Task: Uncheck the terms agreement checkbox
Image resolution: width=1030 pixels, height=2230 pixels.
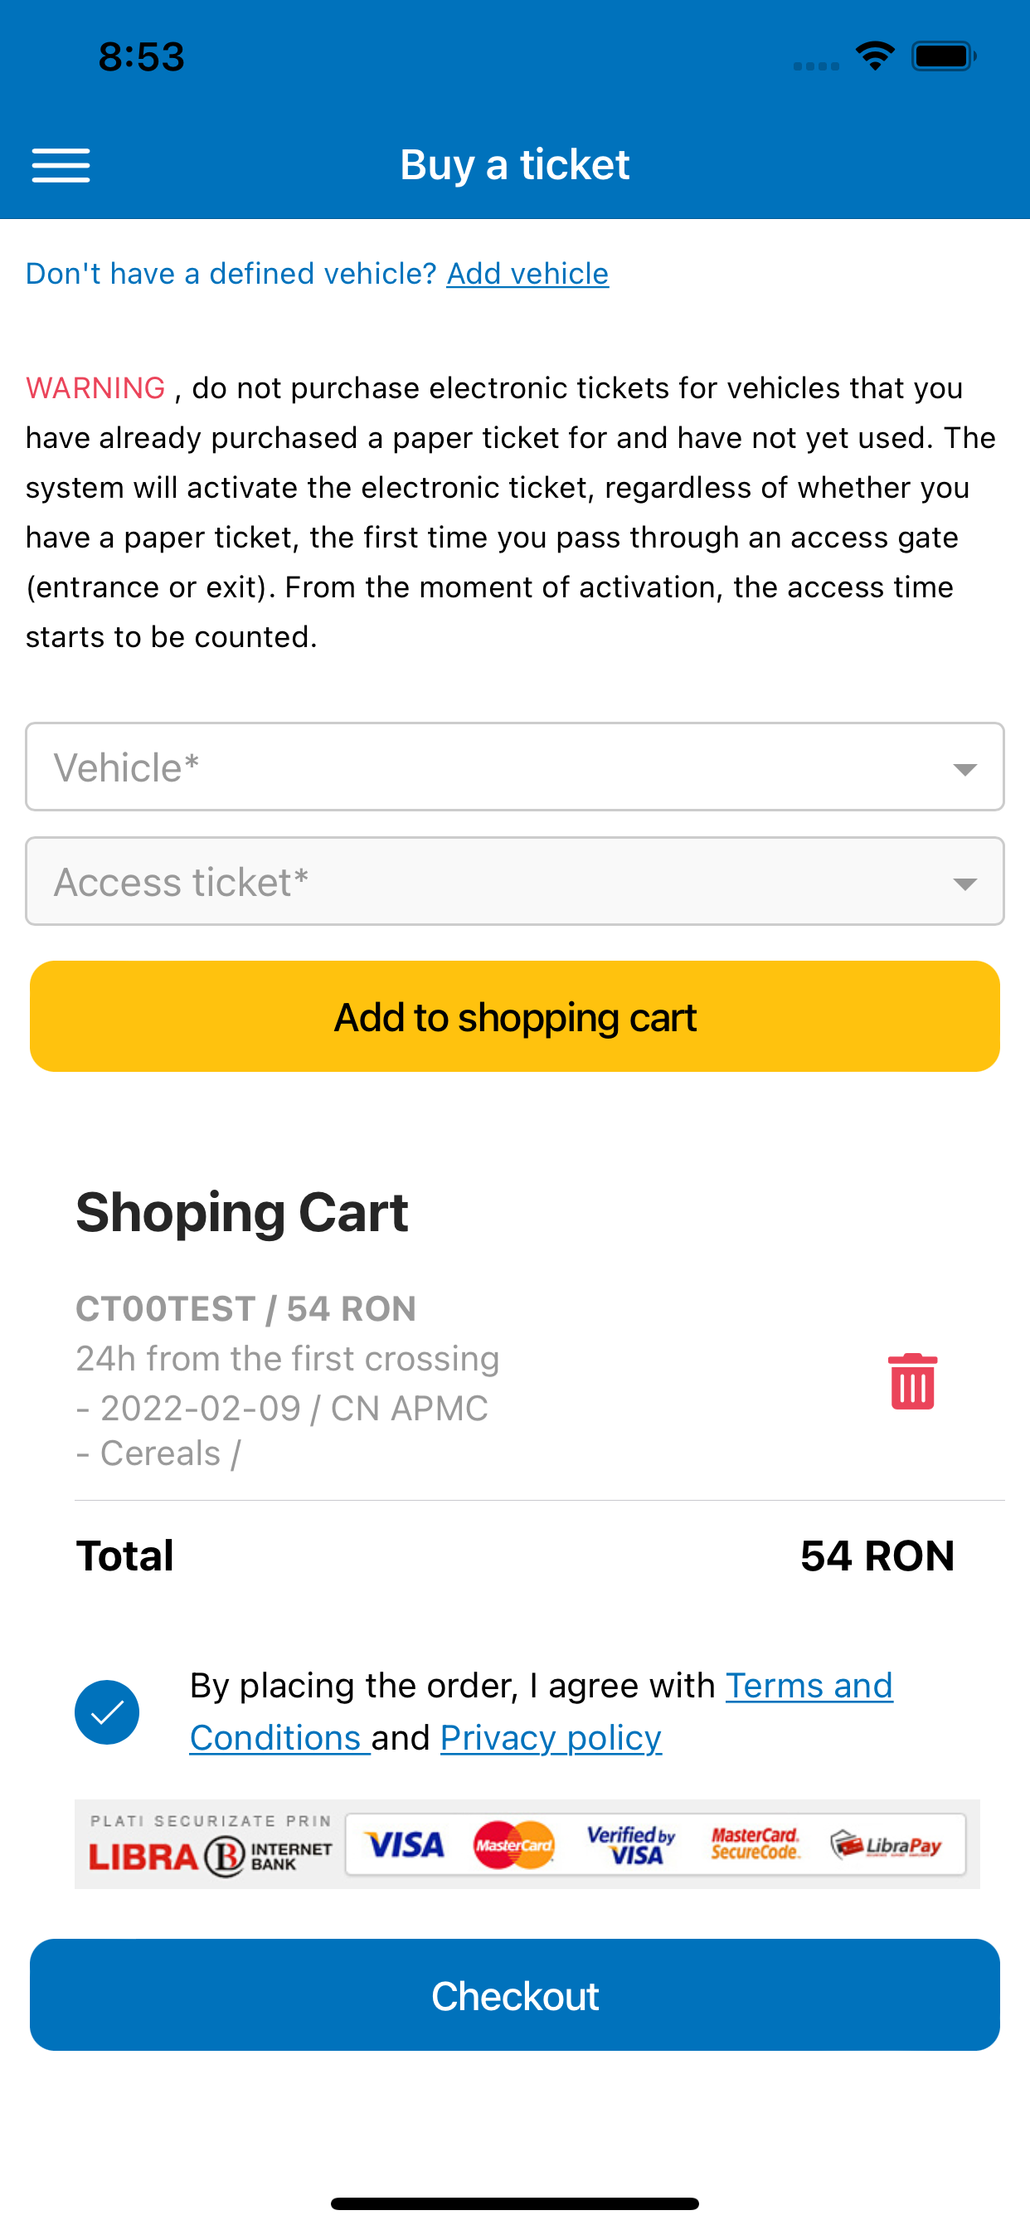Action: click(x=107, y=1711)
